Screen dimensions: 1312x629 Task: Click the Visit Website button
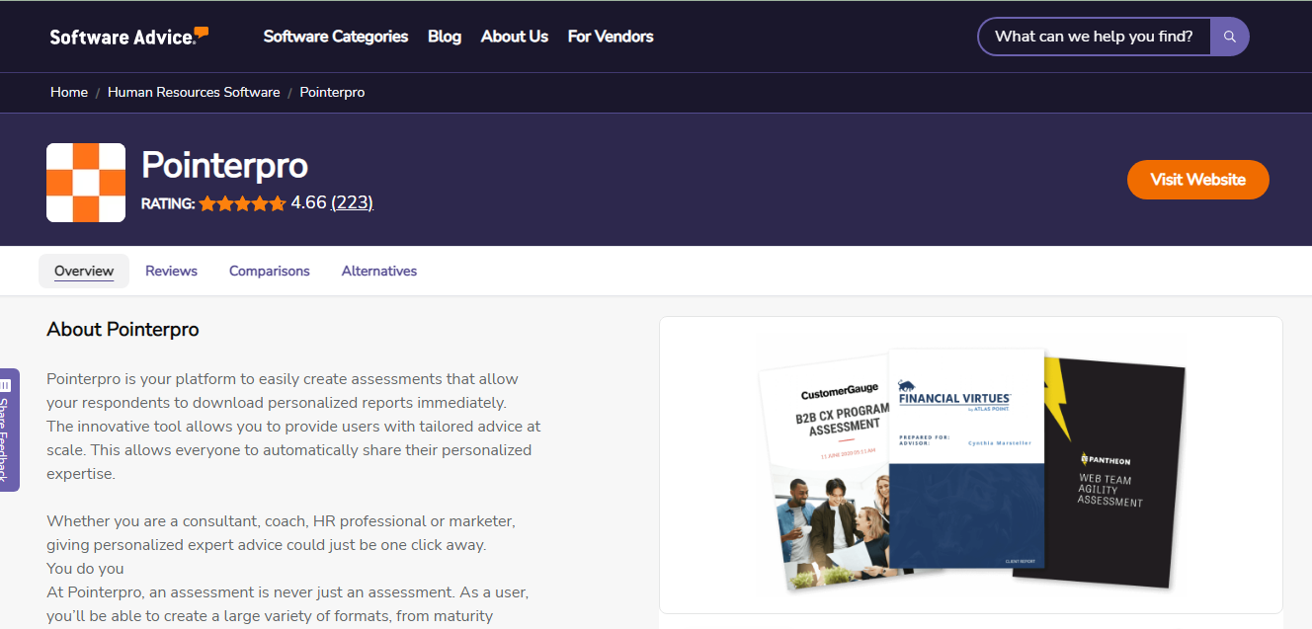1198,180
